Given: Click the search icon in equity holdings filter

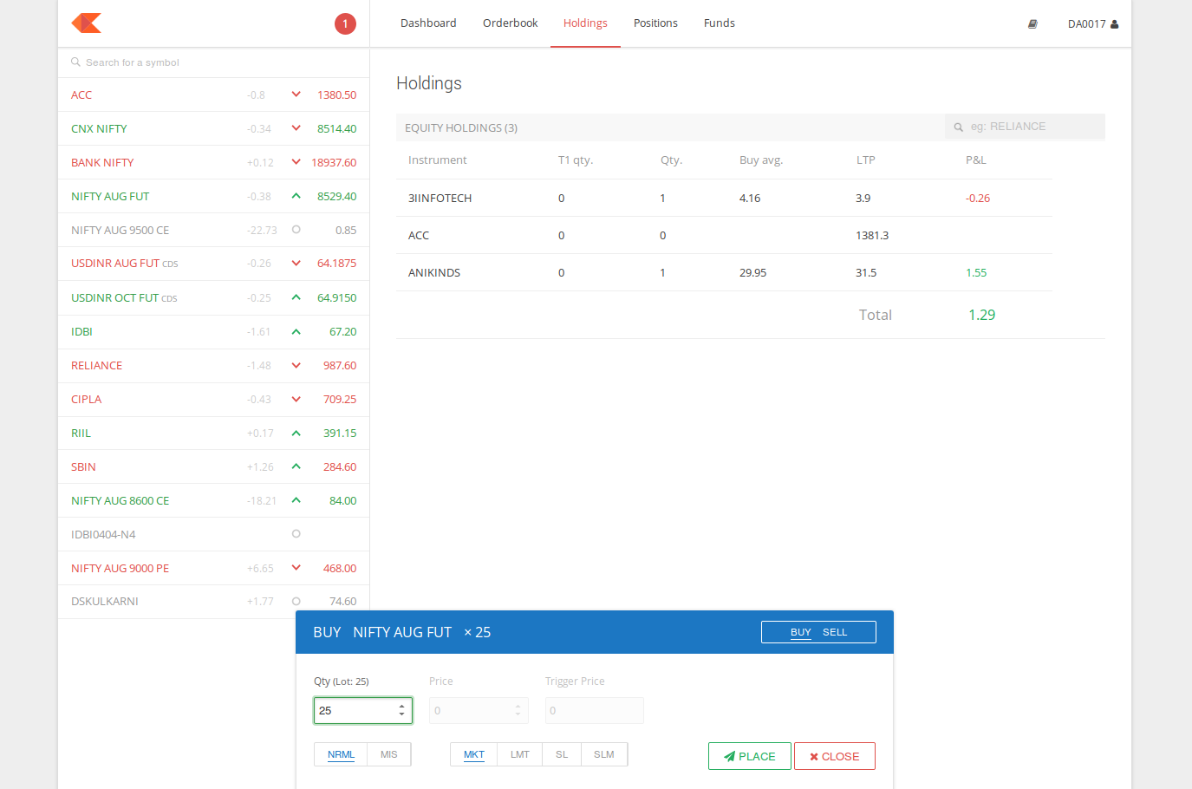Looking at the screenshot, I should click(x=957, y=127).
